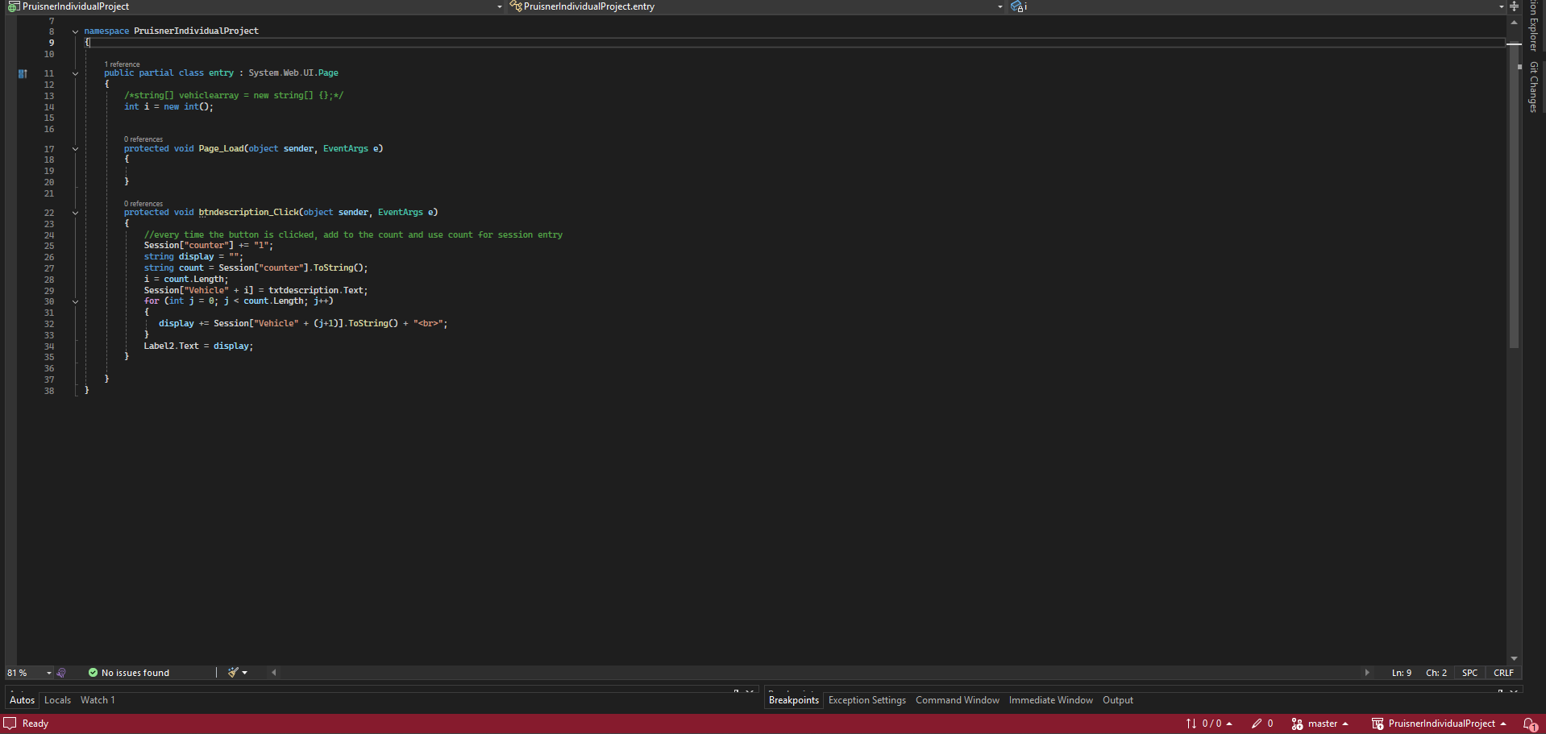Click the commented-out vehiclearray declaration line
Viewport: 1546px width, 734px height.
(x=234, y=96)
